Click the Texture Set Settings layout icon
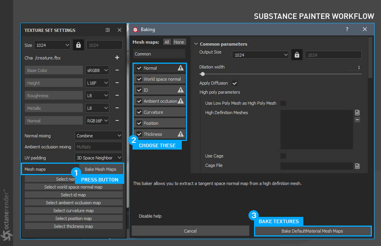 click(x=108, y=30)
